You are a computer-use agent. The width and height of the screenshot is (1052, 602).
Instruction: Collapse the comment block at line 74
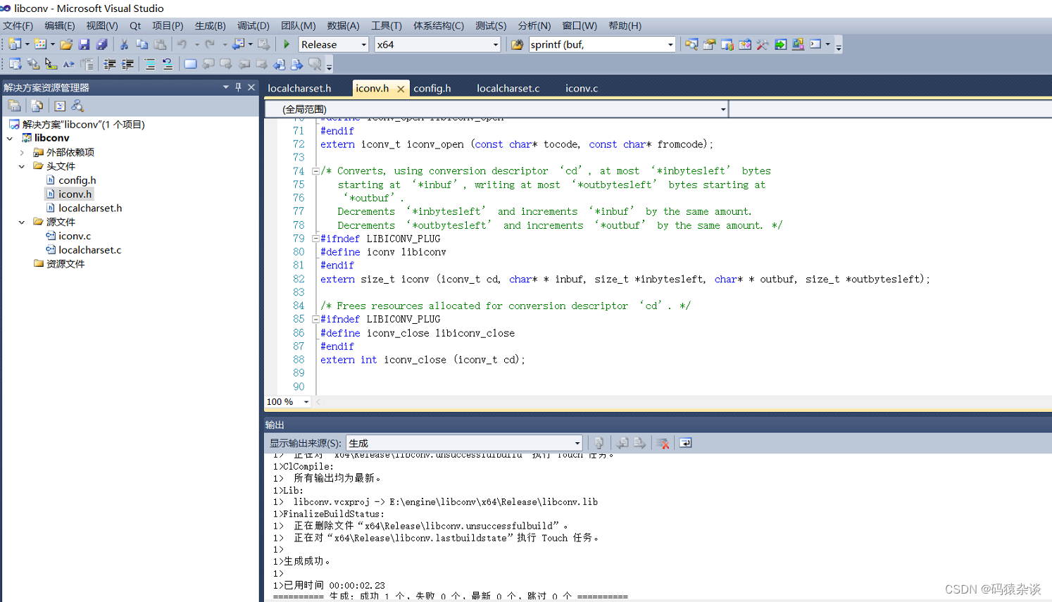(x=315, y=170)
